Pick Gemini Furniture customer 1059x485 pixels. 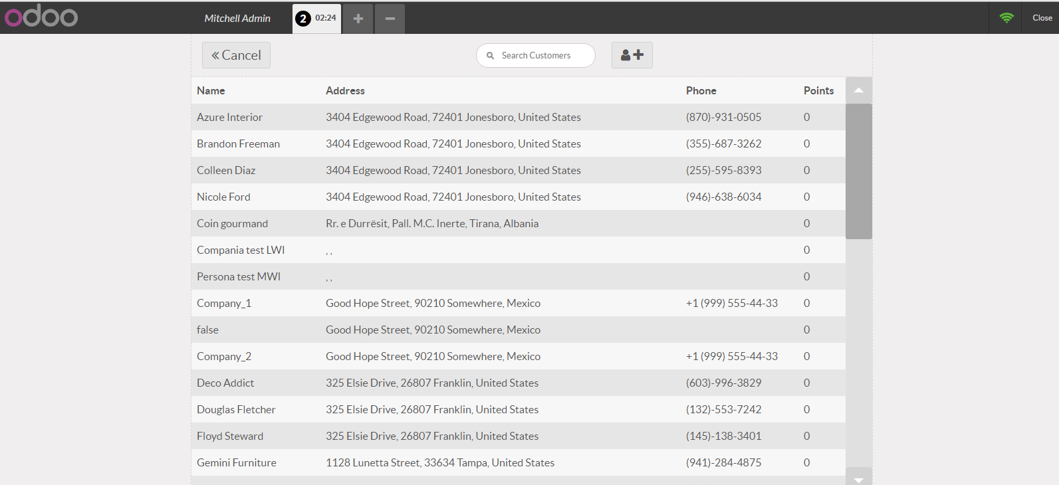pyautogui.click(x=519, y=462)
